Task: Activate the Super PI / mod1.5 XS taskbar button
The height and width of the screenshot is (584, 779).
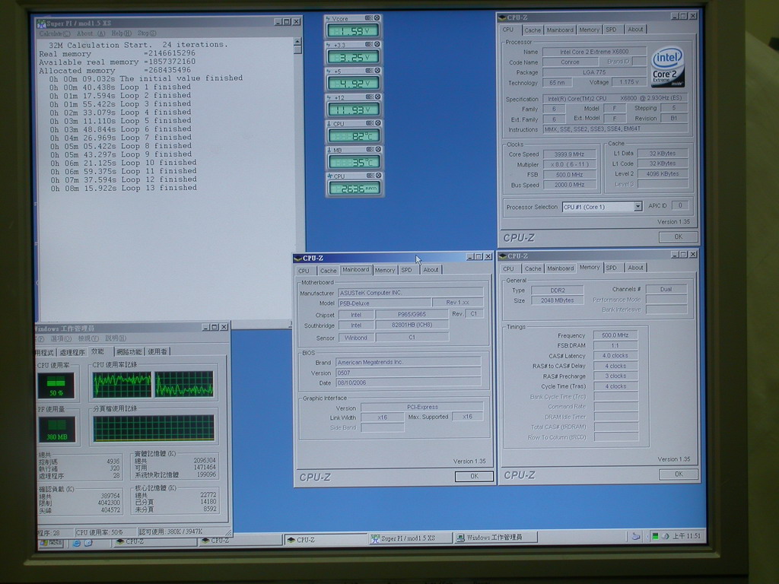Action: (410, 538)
